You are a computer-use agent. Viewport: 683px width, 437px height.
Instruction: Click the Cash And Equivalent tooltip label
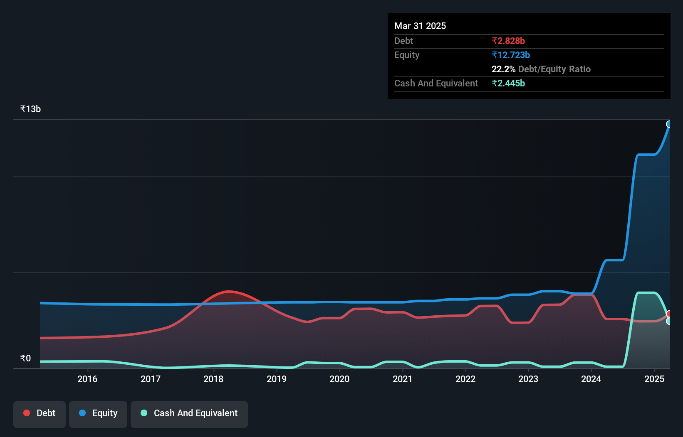pyautogui.click(x=436, y=83)
